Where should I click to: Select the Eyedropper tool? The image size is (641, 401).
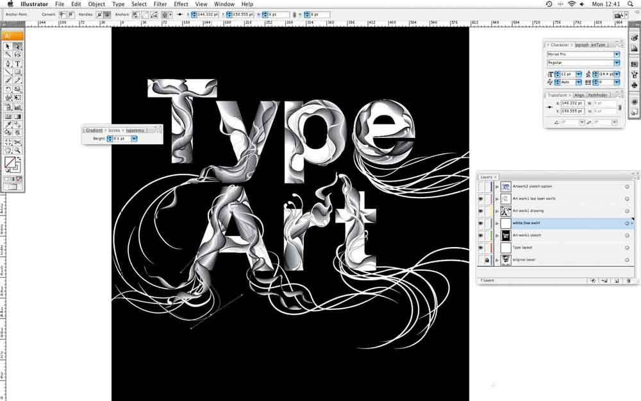click(x=8, y=124)
